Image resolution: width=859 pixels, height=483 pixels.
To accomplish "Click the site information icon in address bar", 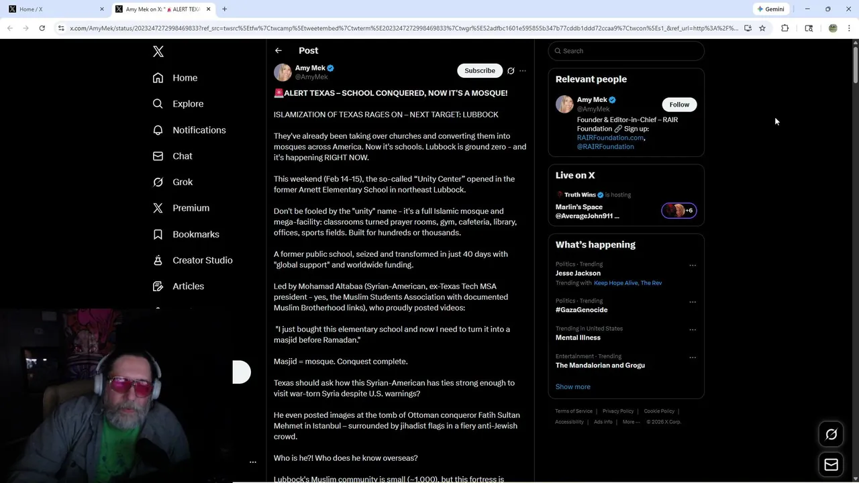I will click(61, 28).
